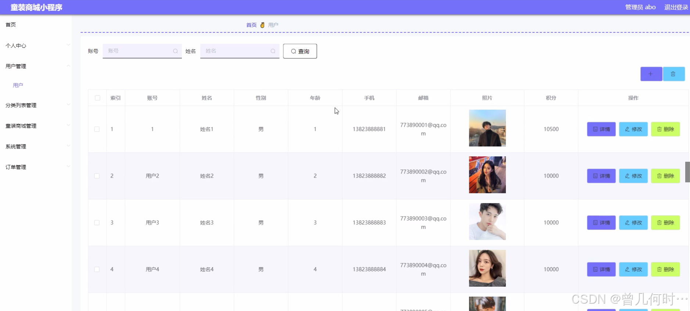690x311 pixels.
Task: Open 详情 for user 姓名3
Action: click(601, 222)
